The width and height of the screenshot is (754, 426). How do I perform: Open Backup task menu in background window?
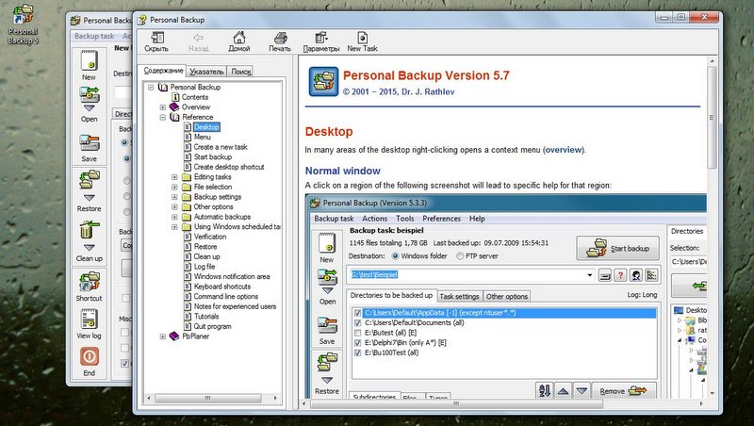click(x=94, y=36)
